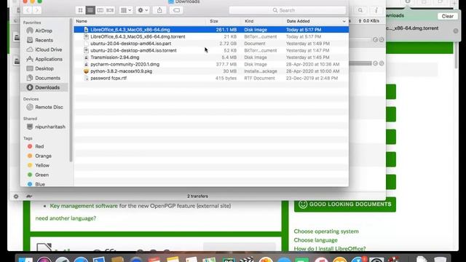Click Transmission inspector info toolbar icon

(376, 10)
